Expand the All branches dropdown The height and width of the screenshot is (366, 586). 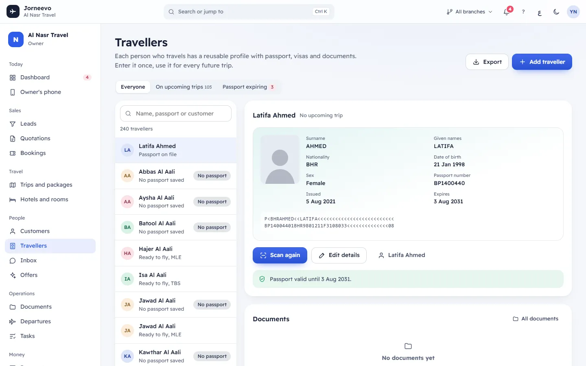tap(469, 12)
